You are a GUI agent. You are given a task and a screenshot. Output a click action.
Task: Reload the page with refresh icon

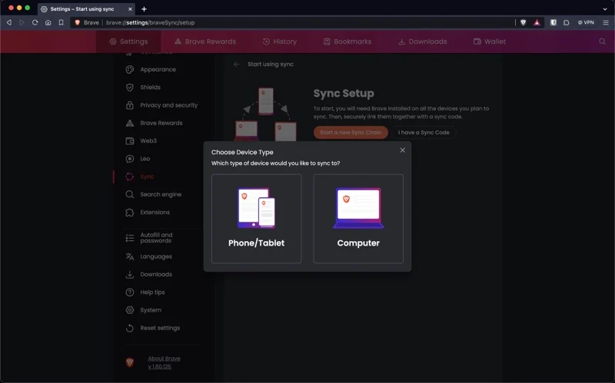(x=35, y=22)
